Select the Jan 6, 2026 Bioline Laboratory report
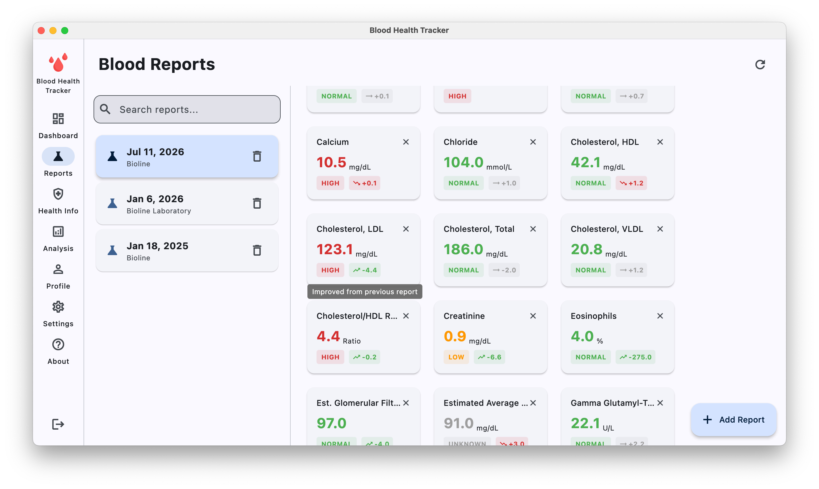 187,204
